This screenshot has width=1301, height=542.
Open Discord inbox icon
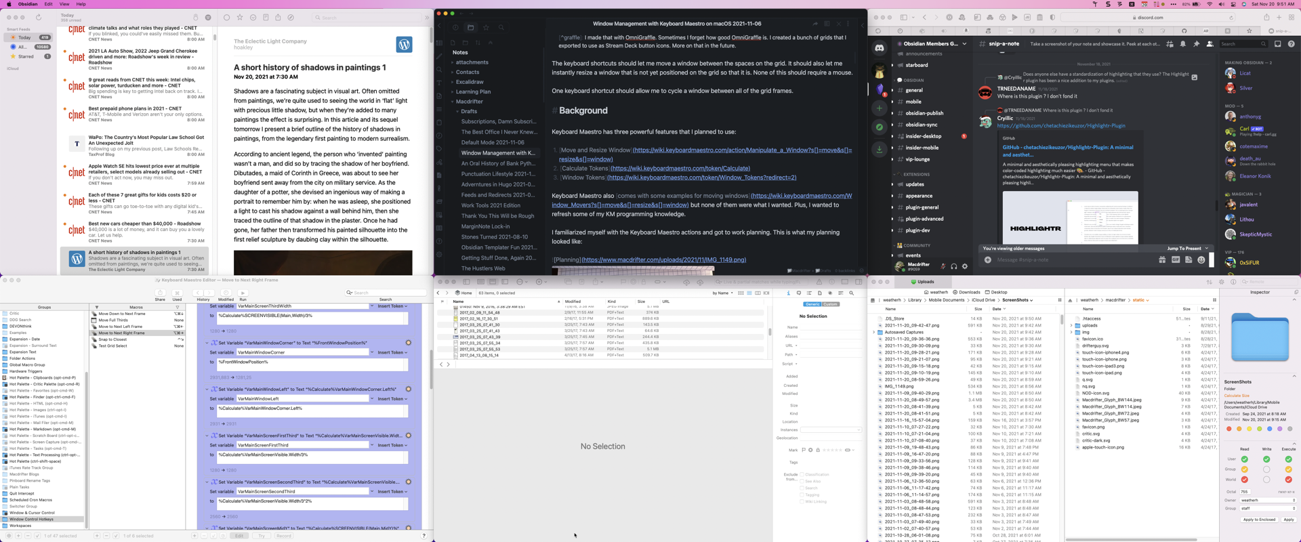pyautogui.click(x=1277, y=44)
